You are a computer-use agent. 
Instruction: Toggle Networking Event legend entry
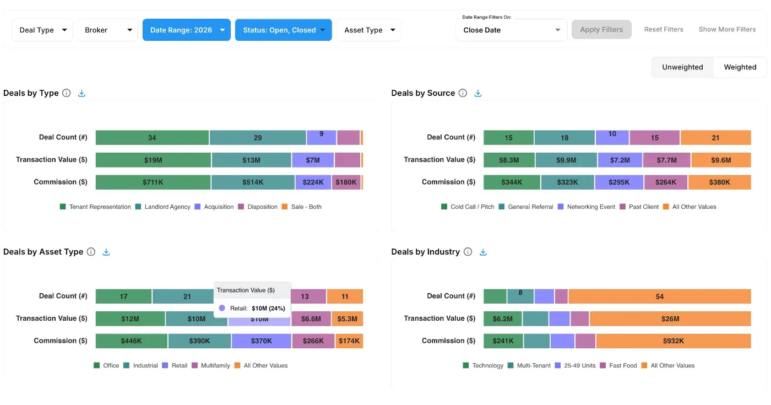coord(586,207)
